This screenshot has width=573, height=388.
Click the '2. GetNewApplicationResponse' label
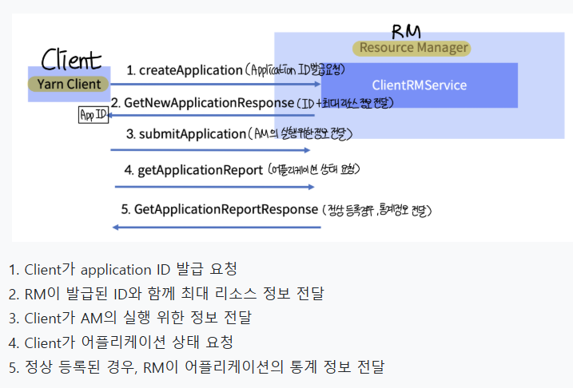click(202, 103)
